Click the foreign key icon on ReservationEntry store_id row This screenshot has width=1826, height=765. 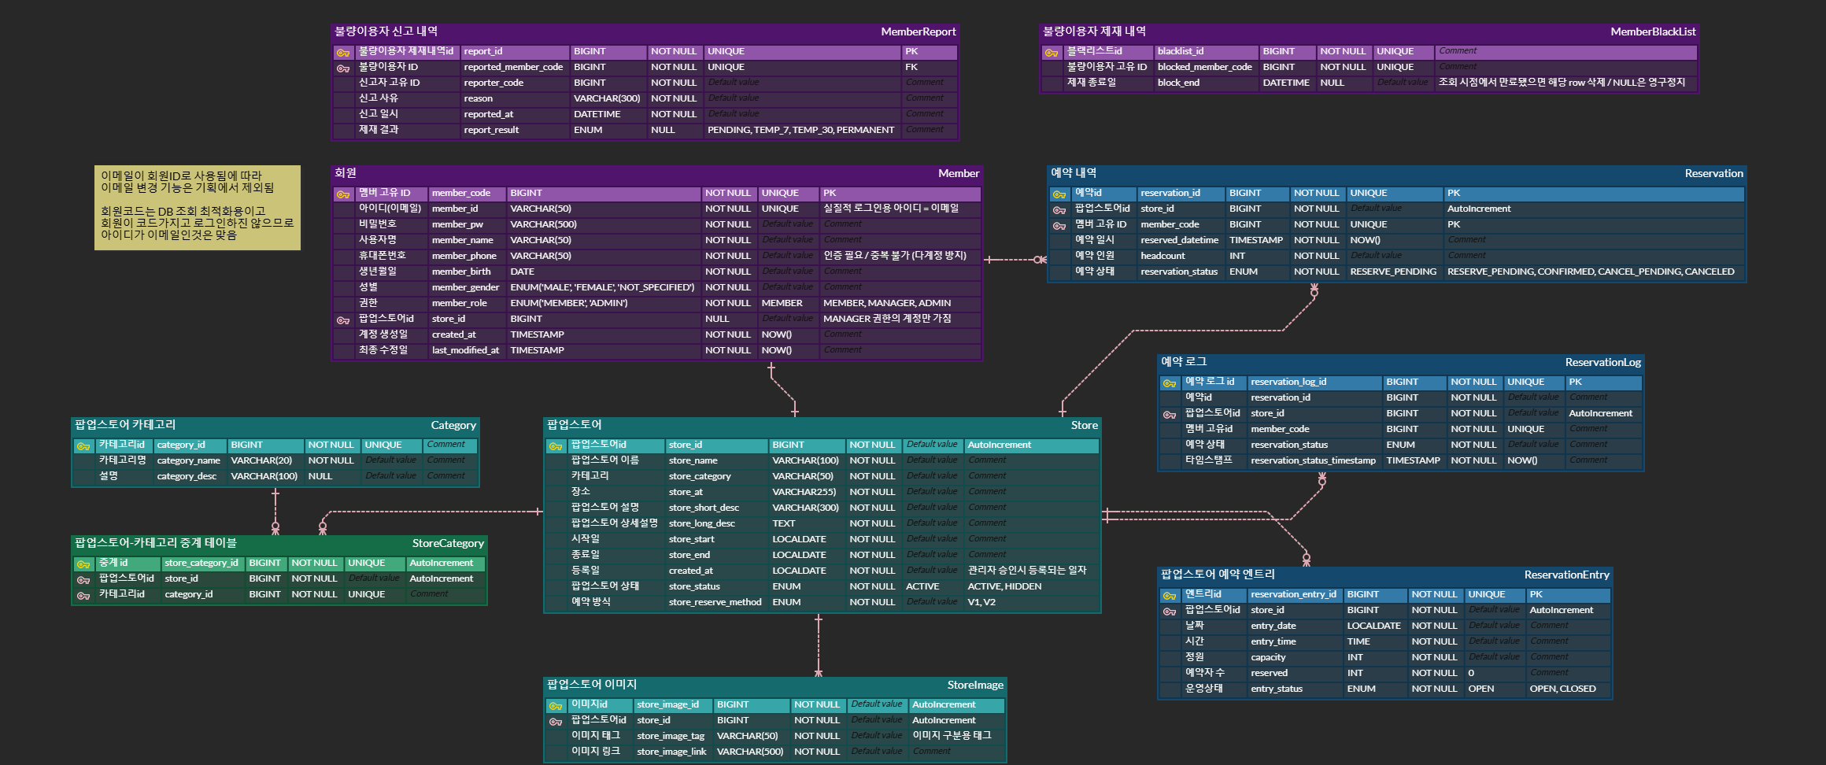coord(1170,612)
